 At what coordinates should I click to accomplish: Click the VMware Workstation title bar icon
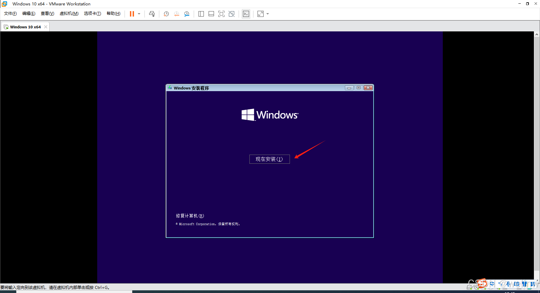(x=5, y=4)
